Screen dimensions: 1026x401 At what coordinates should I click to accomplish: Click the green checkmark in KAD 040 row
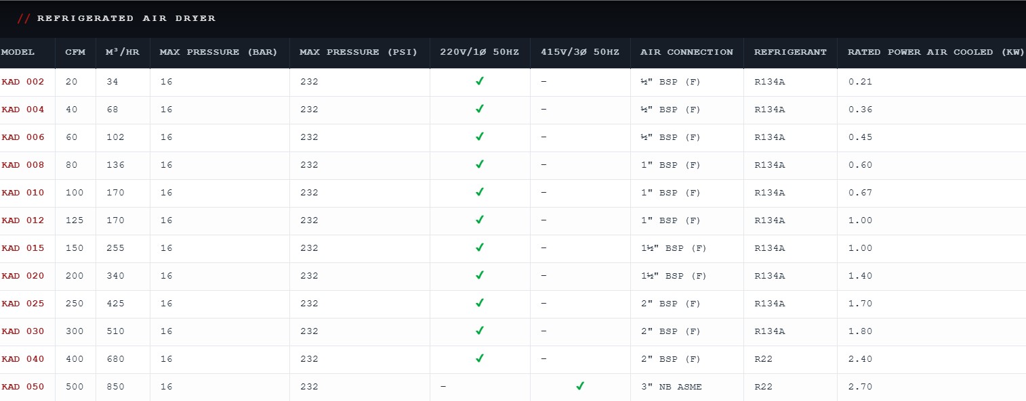click(480, 358)
